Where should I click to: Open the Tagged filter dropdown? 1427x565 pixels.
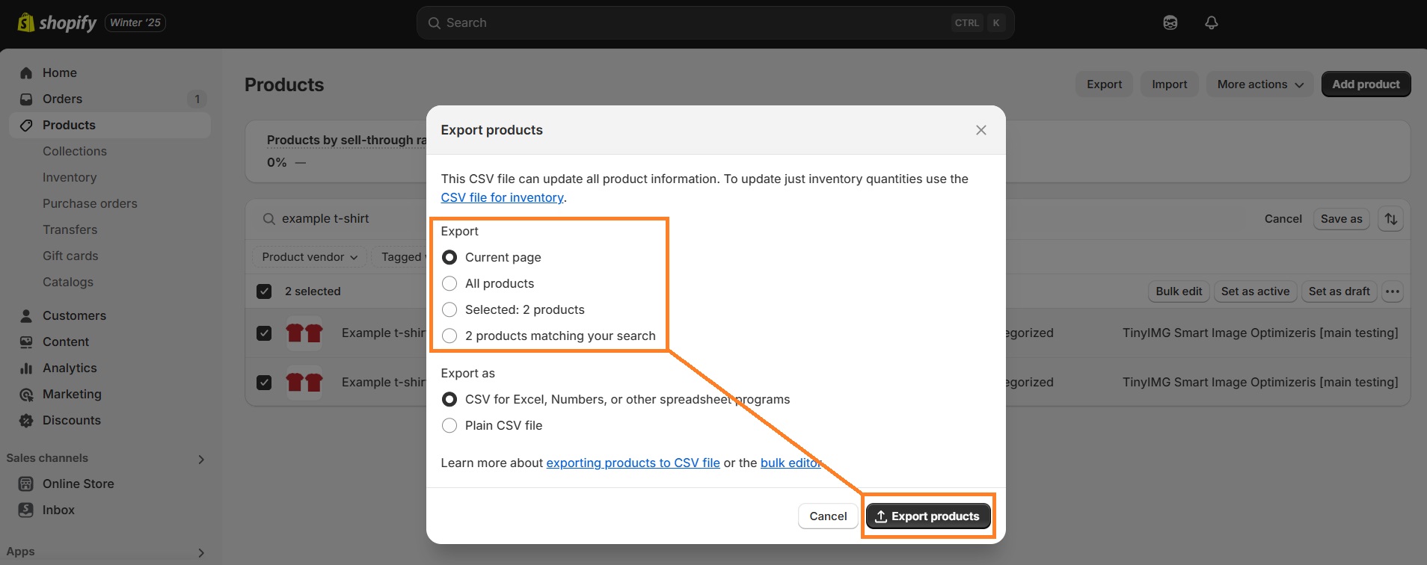400,257
